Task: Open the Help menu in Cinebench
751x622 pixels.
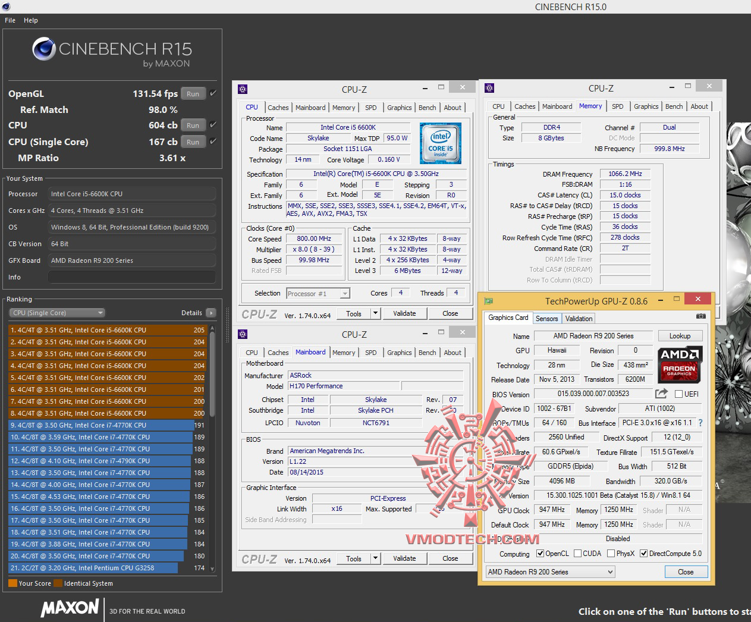Action: (x=31, y=20)
